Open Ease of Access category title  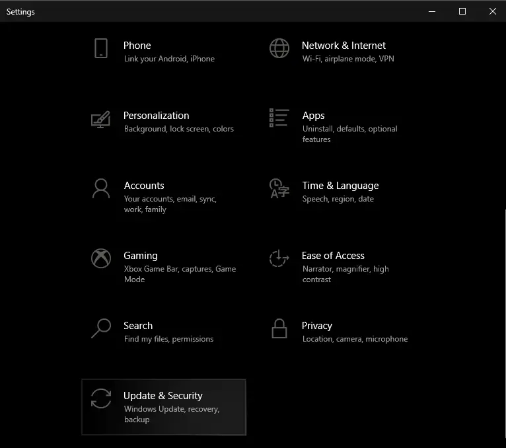(x=333, y=256)
